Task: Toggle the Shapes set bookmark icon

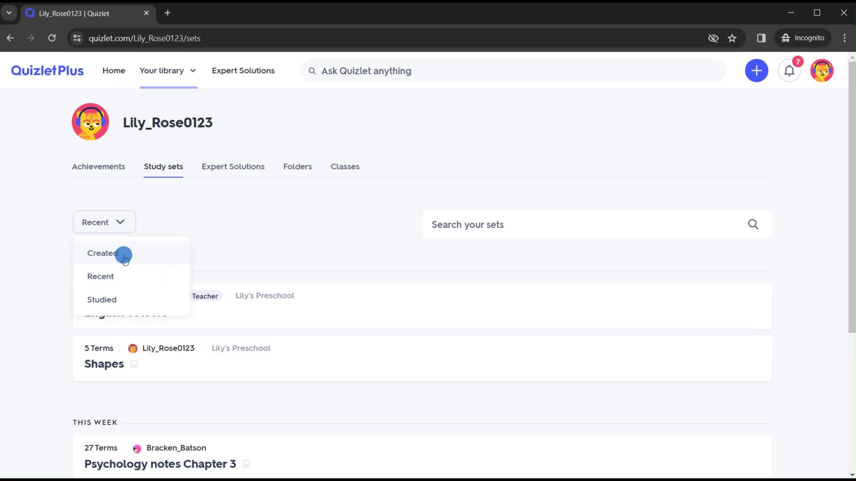Action: tap(135, 363)
